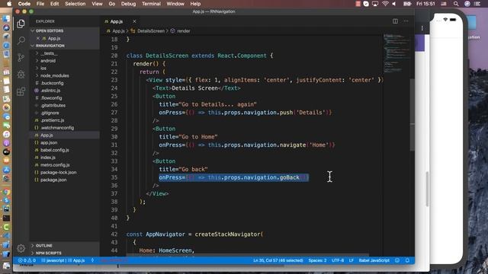Click the render breadcrumb
The height and width of the screenshot is (274, 488).
point(183,31)
